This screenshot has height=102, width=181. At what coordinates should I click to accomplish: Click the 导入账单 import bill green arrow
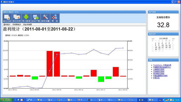coord(26,18)
